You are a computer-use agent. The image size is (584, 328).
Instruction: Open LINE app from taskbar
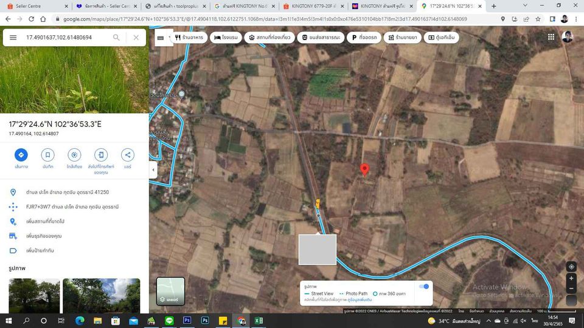coord(169,321)
